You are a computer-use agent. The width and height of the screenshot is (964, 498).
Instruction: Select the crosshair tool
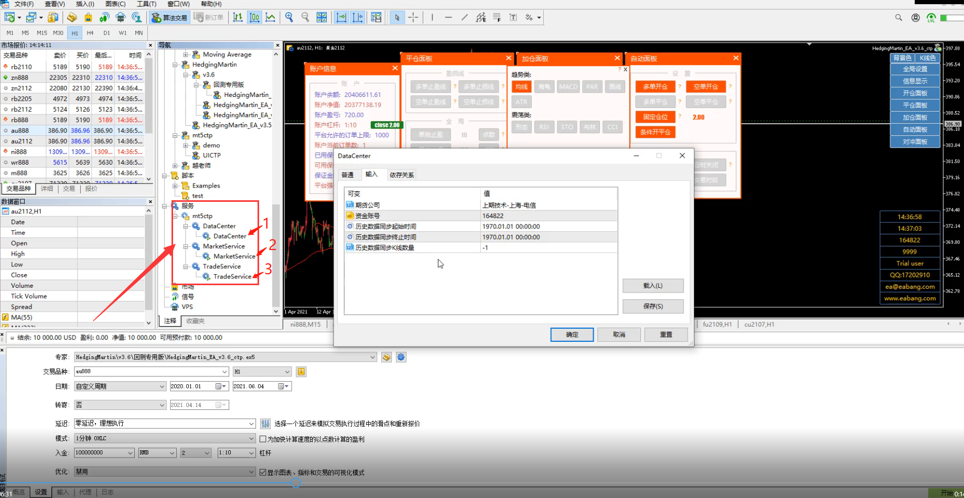[413, 17]
